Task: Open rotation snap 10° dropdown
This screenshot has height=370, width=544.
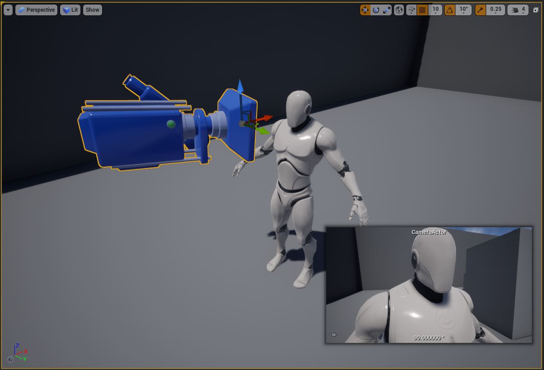Action: click(x=464, y=10)
